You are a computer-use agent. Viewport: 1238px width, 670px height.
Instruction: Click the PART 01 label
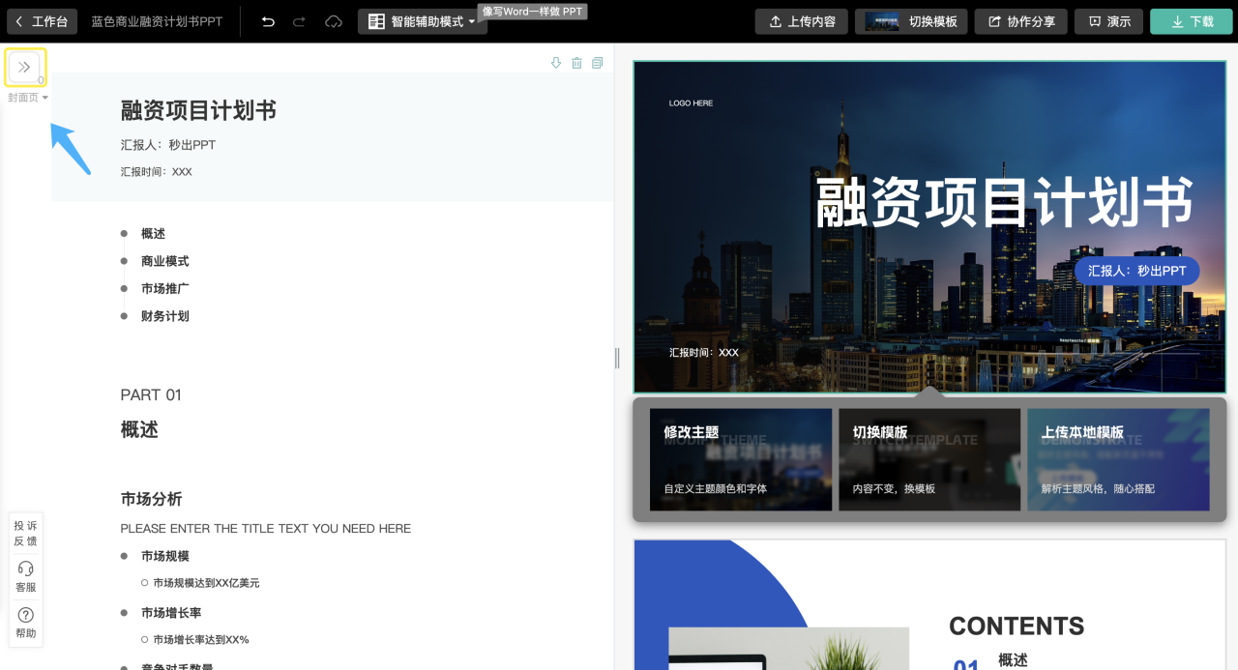(151, 394)
